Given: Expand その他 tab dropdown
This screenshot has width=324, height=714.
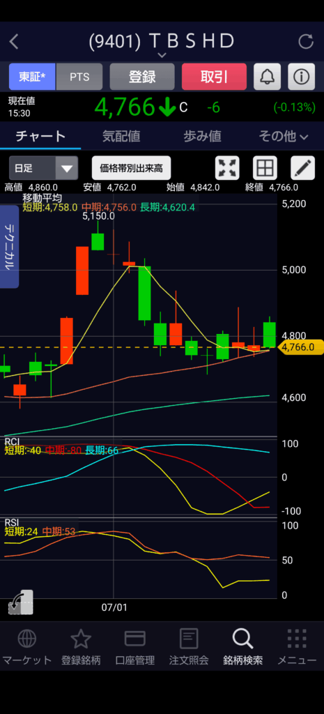Looking at the screenshot, I should [284, 136].
